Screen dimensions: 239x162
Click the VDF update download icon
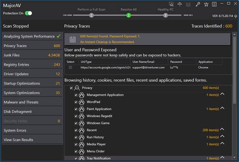236,16
